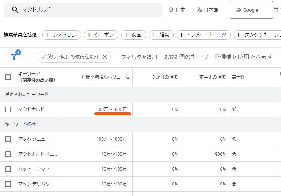
Task: Click the location pin icon next to 日本
Action: pyautogui.click(x=171, y=10)
